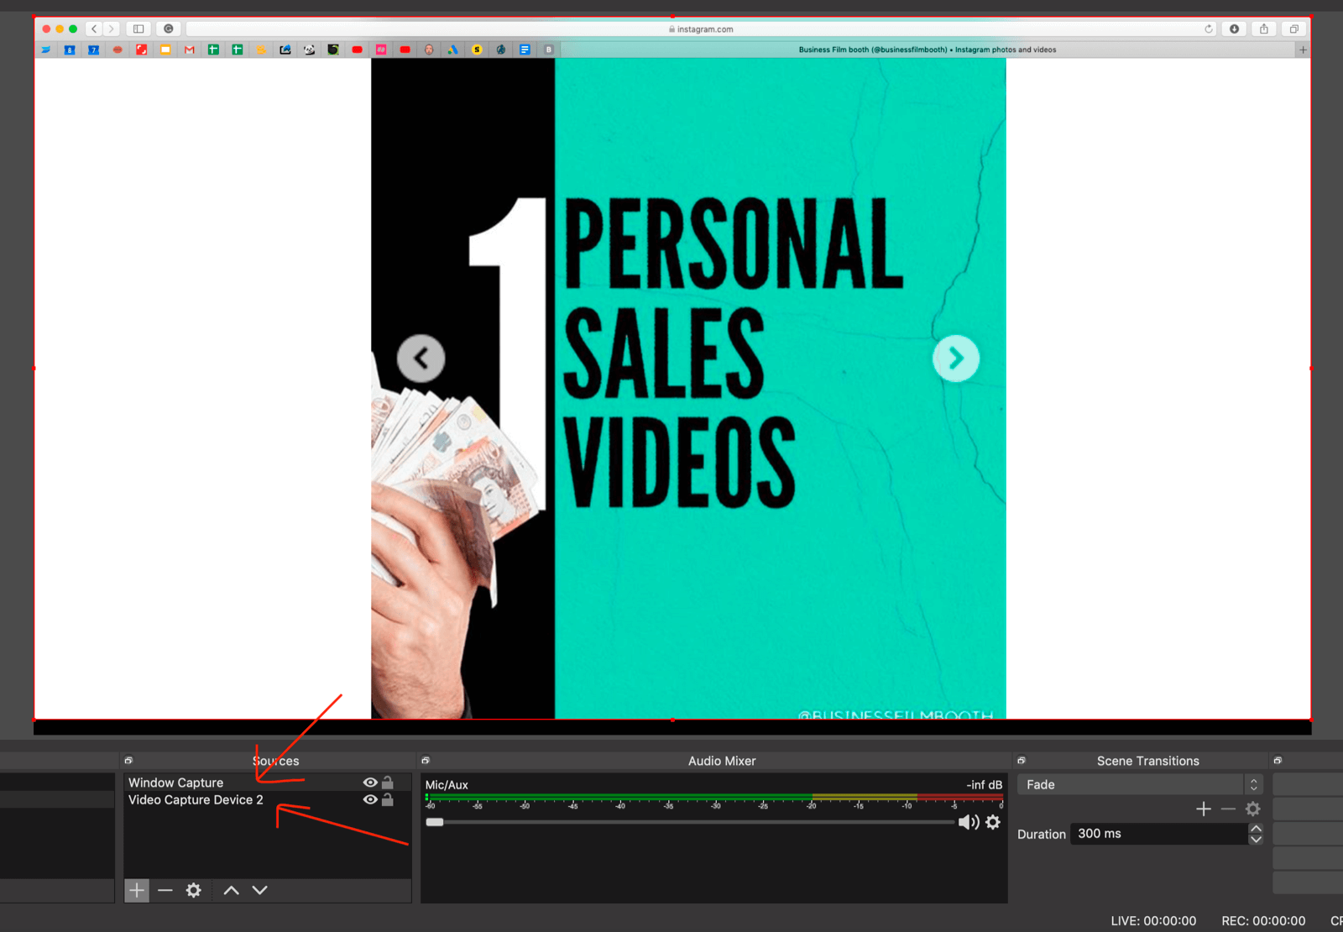This screenshot has width=1343, height=932.
Task: Click the Duration 300 ms field
Action: click(1159, 834)
